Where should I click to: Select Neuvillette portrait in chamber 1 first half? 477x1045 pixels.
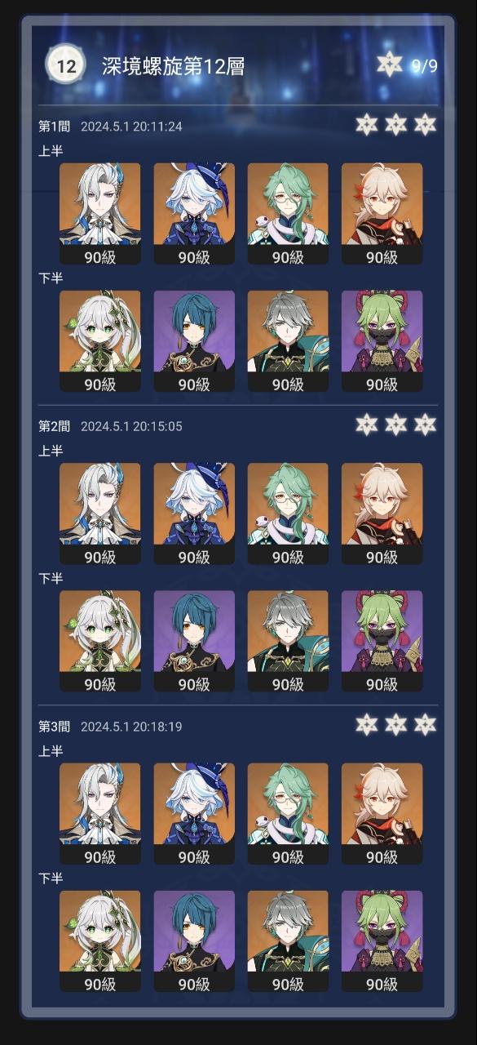pos(100,214)
